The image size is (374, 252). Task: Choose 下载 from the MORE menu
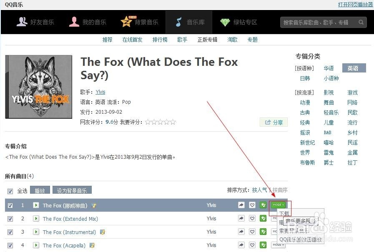pos(284,213)
